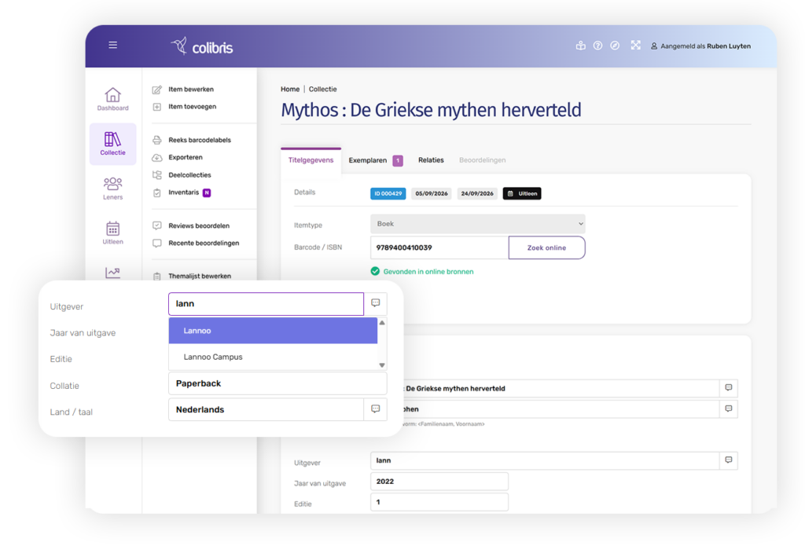Click the popup Uitgever field with lann

pyautogui.click(x=266, y=304)
